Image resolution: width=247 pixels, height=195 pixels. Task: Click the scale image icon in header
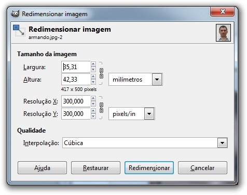(19, 31)
